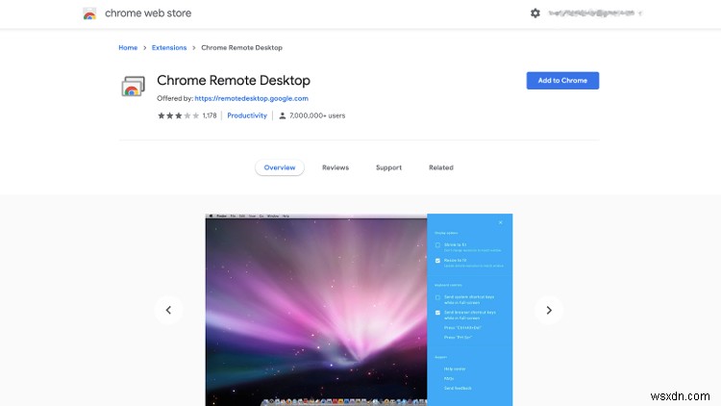The image size is (721, 406).
Task: Open the remotedesktop.google.com link
Action: pyautogui.click(x=251, y=98)
